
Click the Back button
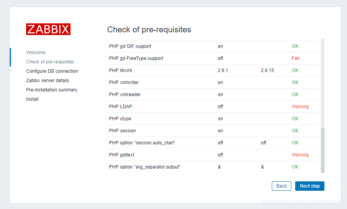(x=282, y=186)
